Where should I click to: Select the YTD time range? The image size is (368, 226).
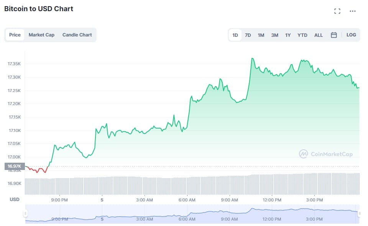point(302,35)
